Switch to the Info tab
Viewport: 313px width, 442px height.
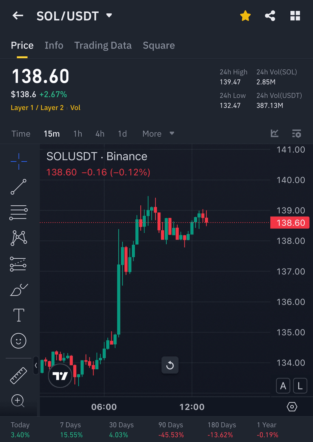[x=54, y=45]
